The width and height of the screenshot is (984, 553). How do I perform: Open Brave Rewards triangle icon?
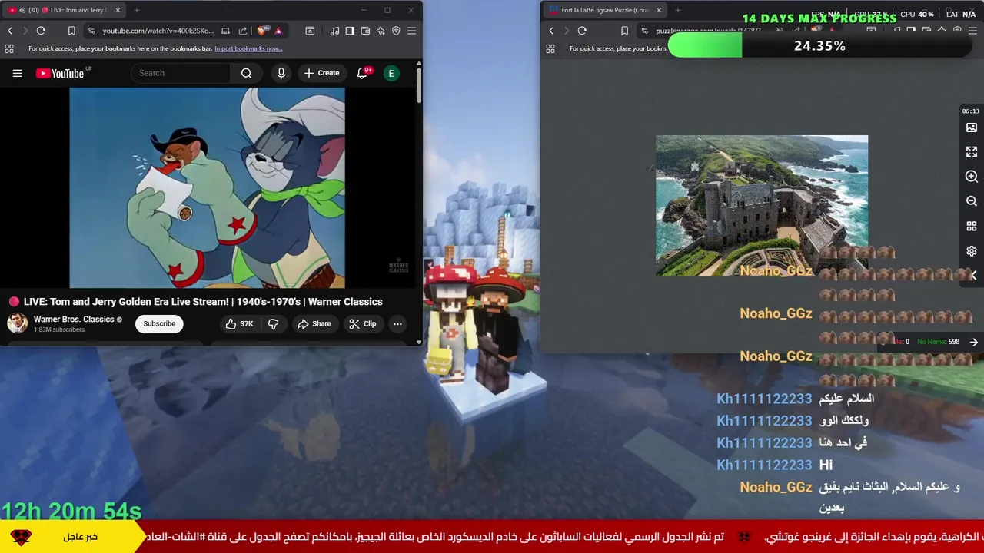(278, 31)
